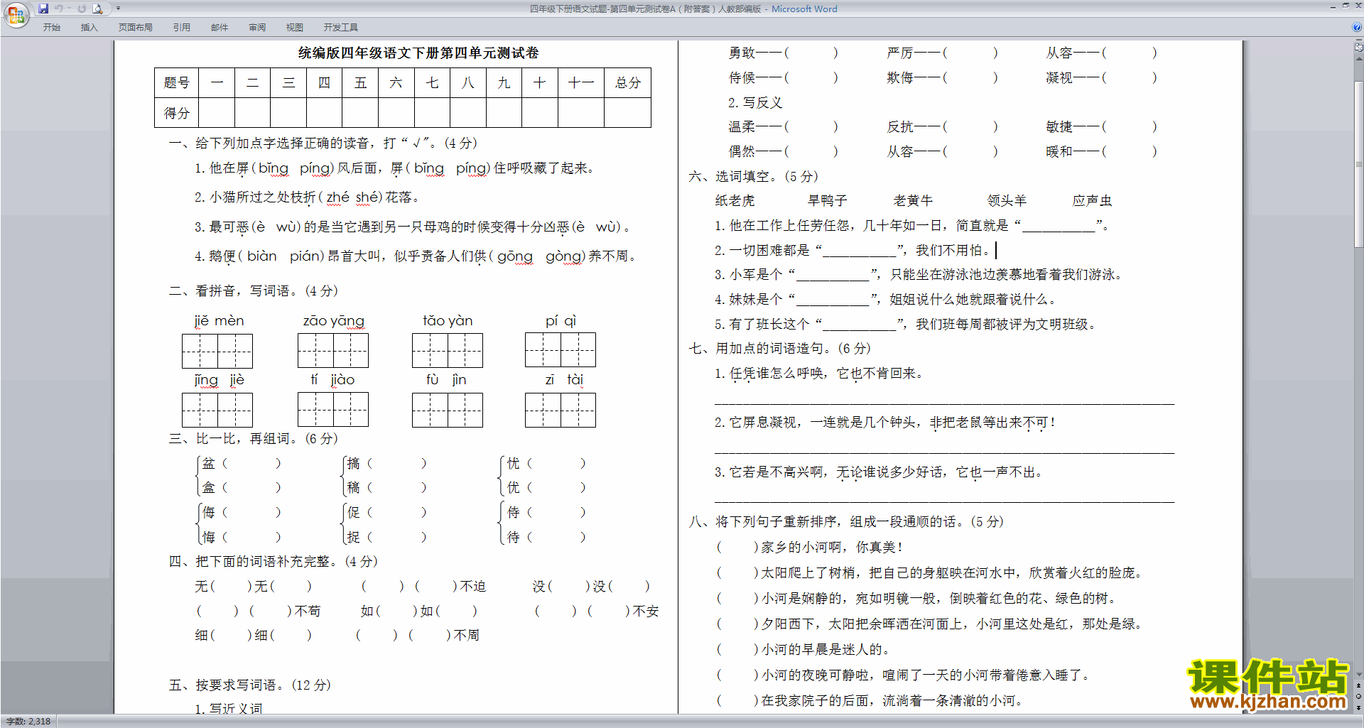Click the word 旱鸭子 in the word bank
This screenshot has height=728, width=1364.
click(828, 201)
